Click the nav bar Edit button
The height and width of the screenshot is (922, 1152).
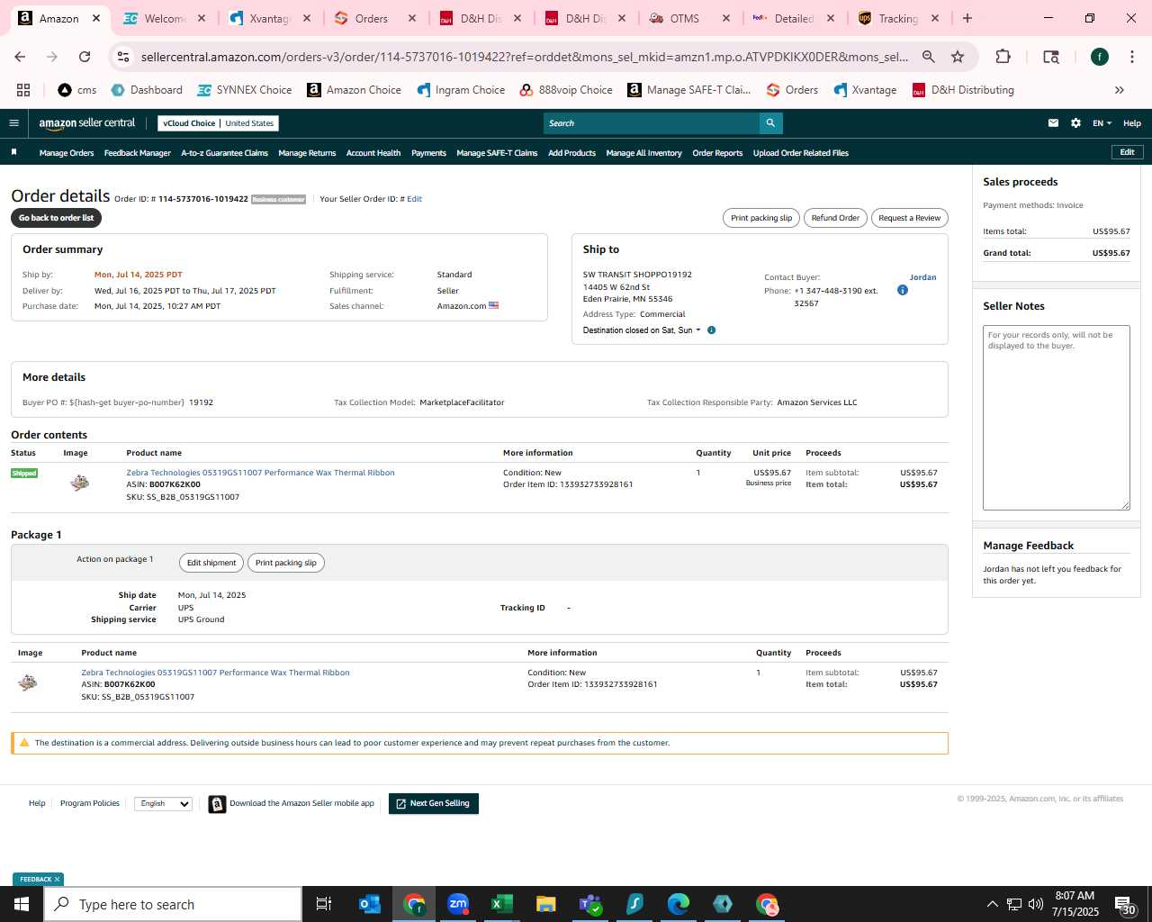pyautogui.click(x=1127, y=152)
